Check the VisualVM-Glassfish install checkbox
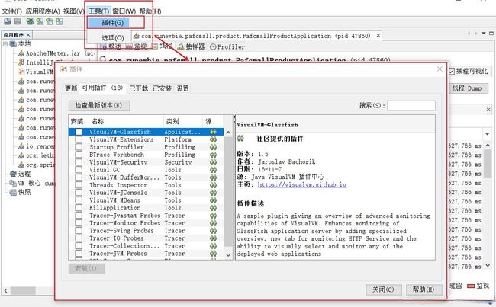The height and width of the screenshot is (307, 496). [x=79, y=132]
